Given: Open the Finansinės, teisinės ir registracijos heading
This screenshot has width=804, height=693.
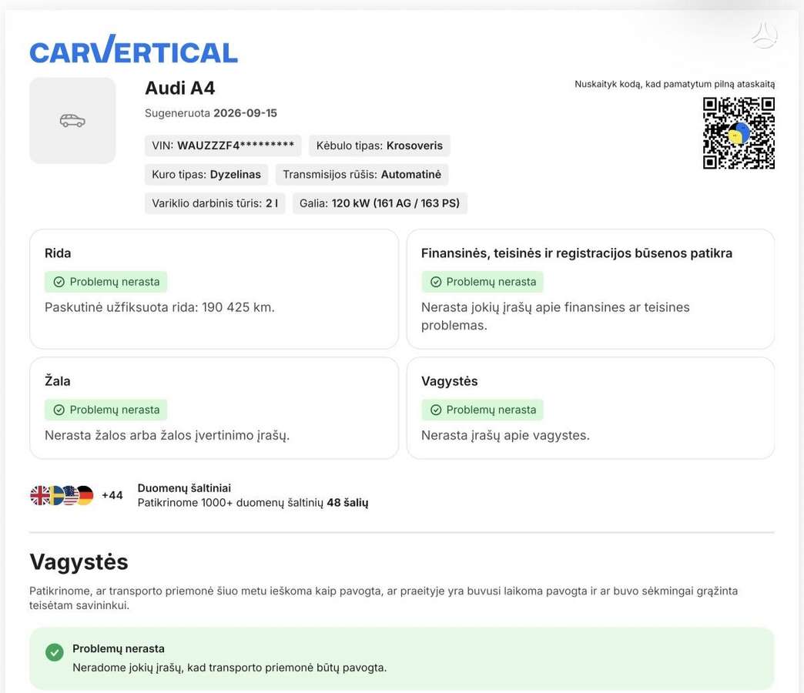Looking at the screenshot, I should 577,253.
